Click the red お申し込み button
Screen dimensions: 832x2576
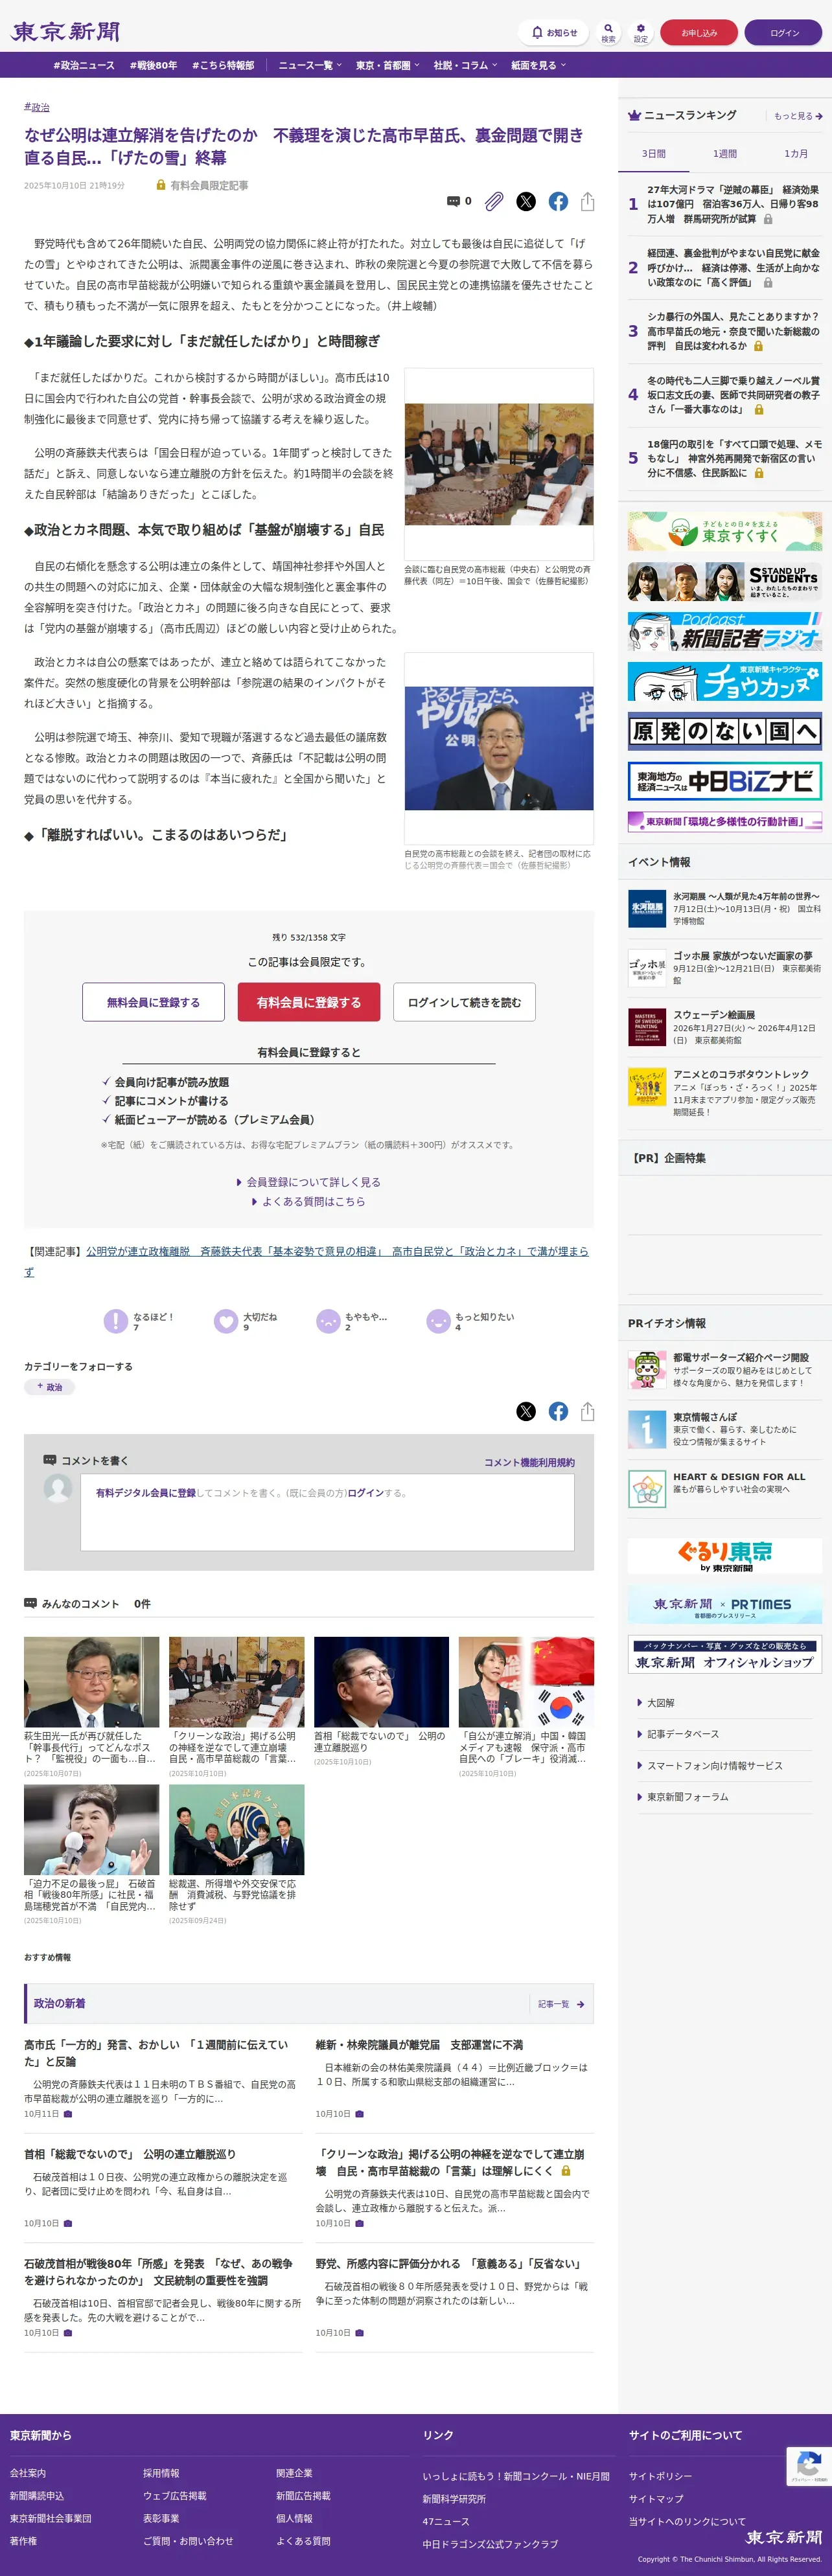coord(699,32)
